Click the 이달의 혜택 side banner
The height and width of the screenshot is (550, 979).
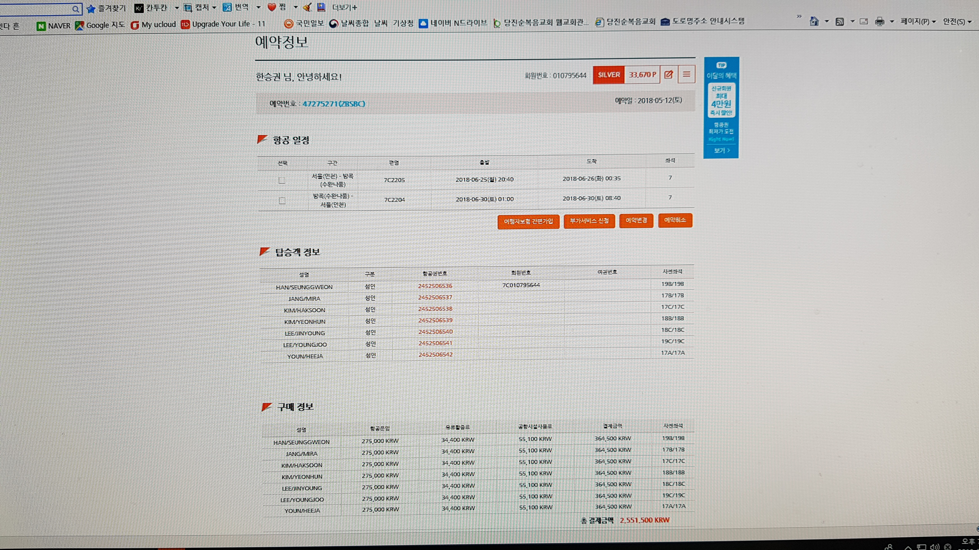click(721, 108)
